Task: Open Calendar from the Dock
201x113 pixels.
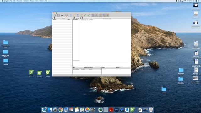Action: click(x=71, y=110)
